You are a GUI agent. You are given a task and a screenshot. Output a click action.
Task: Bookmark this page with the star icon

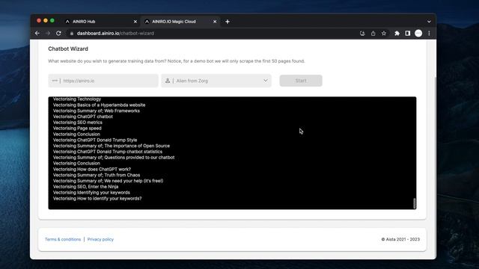384,33
